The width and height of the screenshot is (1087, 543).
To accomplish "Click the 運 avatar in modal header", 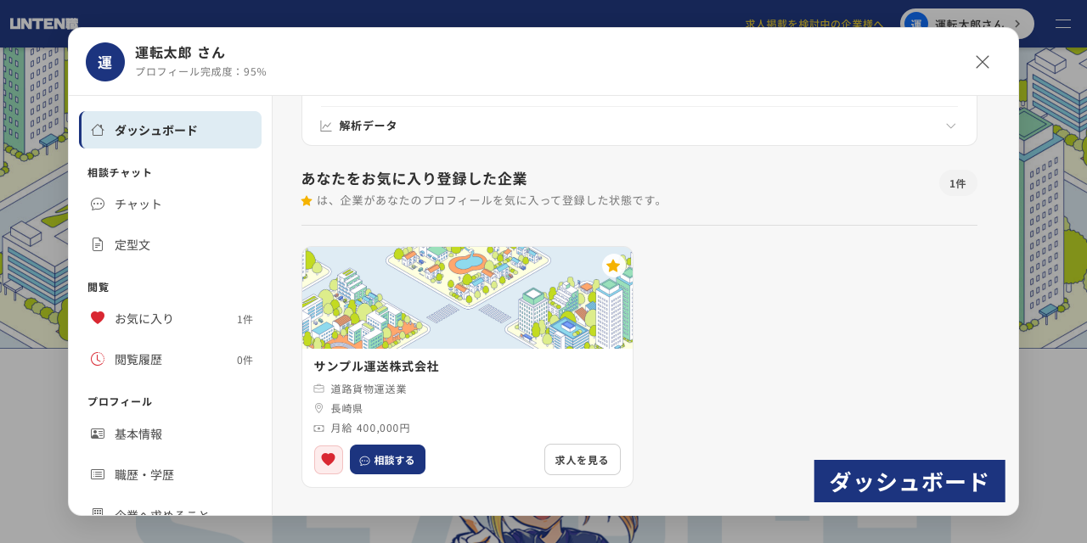I will tap(105, 62).
